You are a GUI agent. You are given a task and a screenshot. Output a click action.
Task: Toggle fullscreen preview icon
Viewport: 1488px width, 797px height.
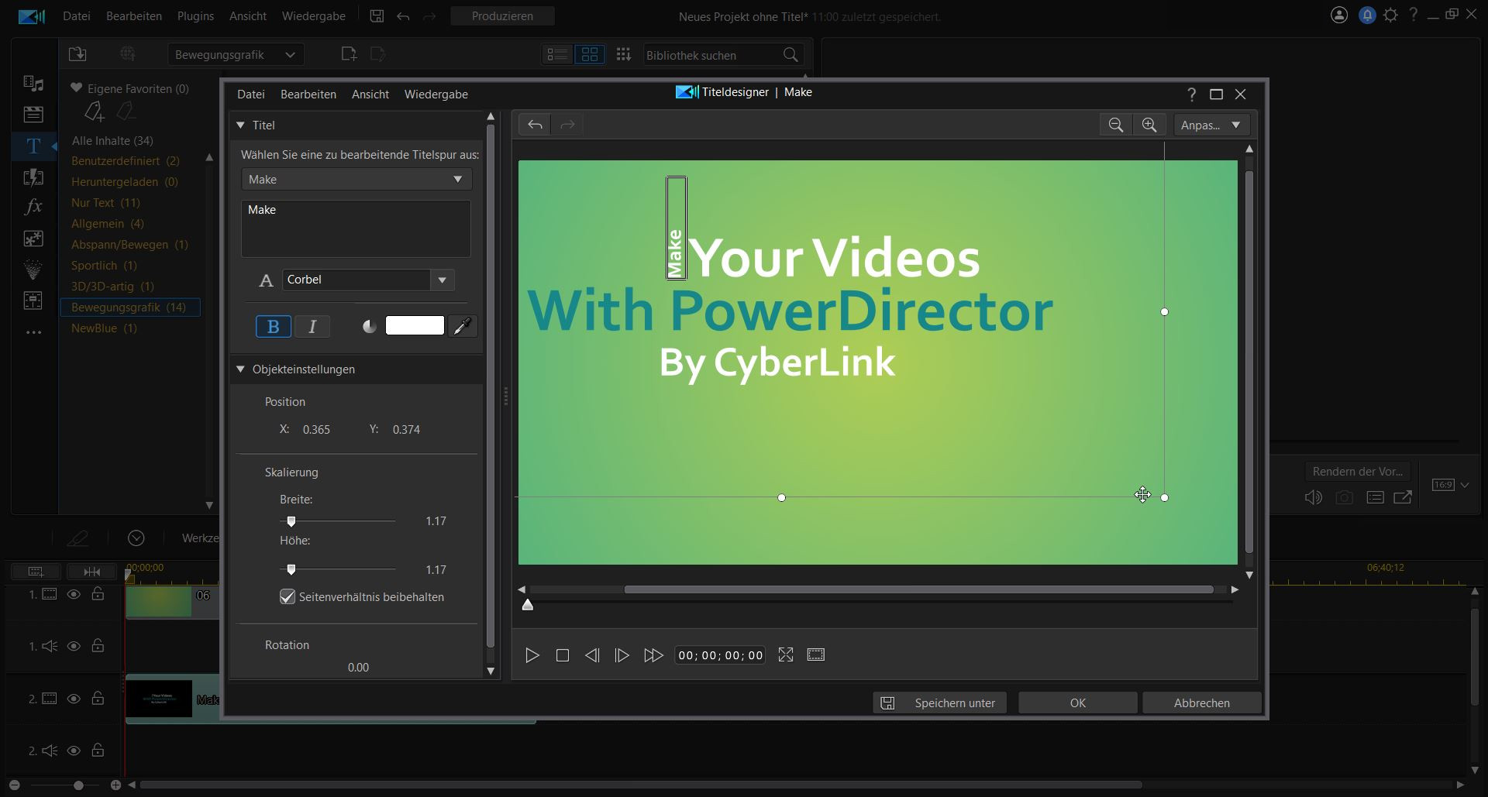tap(786, 654)
